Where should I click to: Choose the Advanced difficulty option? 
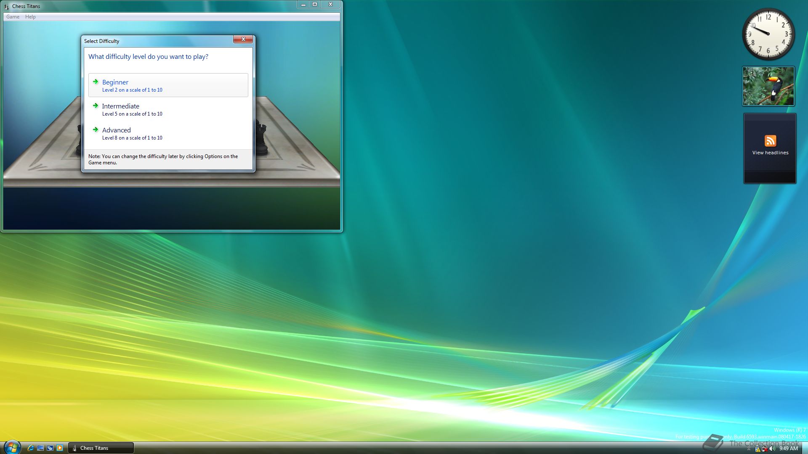point(168,133)
